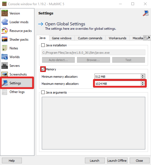151x165 pixels.
Task: Click the Open Global Settings link
Action: [x=65, y=24]
